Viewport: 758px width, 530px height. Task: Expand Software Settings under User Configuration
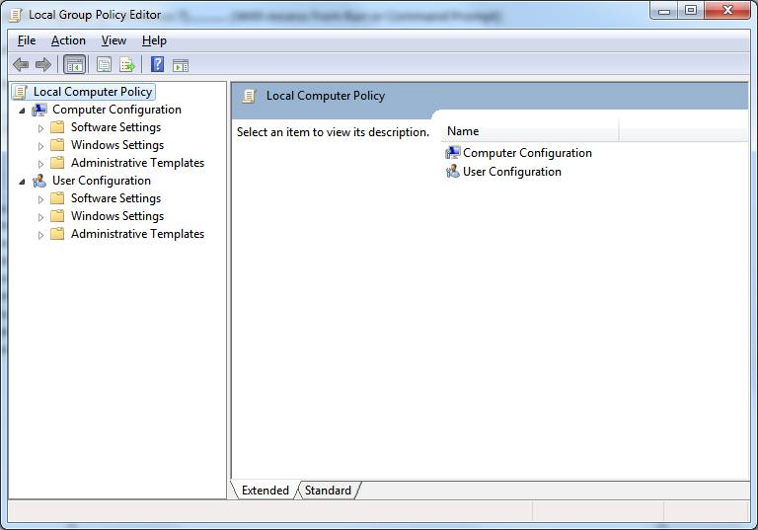coord(41,199)
